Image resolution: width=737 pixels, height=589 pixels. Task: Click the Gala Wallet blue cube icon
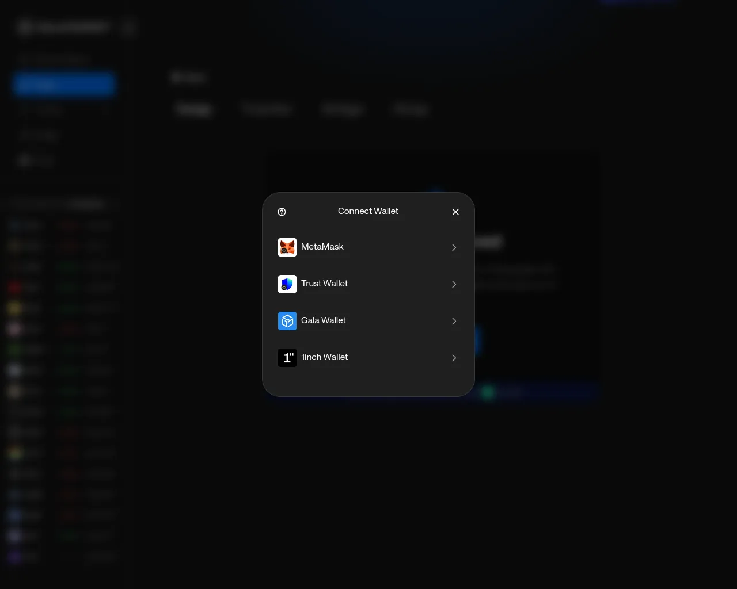[287, 321]
